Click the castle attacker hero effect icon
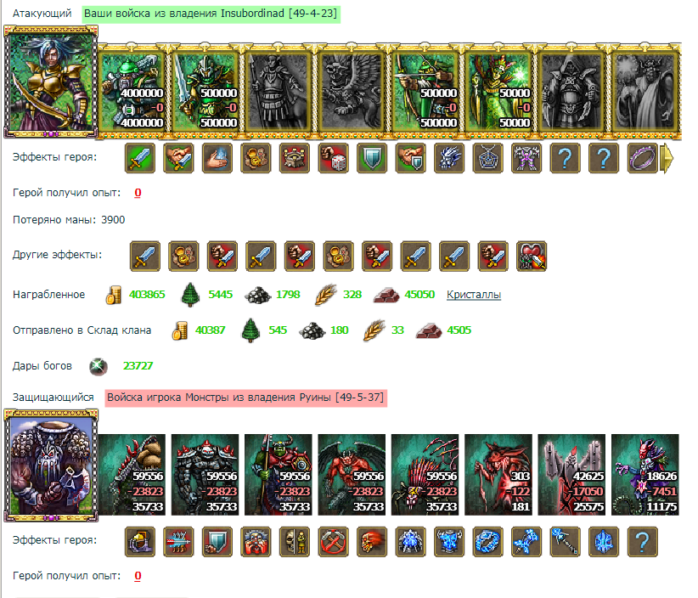The width and height of the screenshot is (698, 598). pos(295,158)
